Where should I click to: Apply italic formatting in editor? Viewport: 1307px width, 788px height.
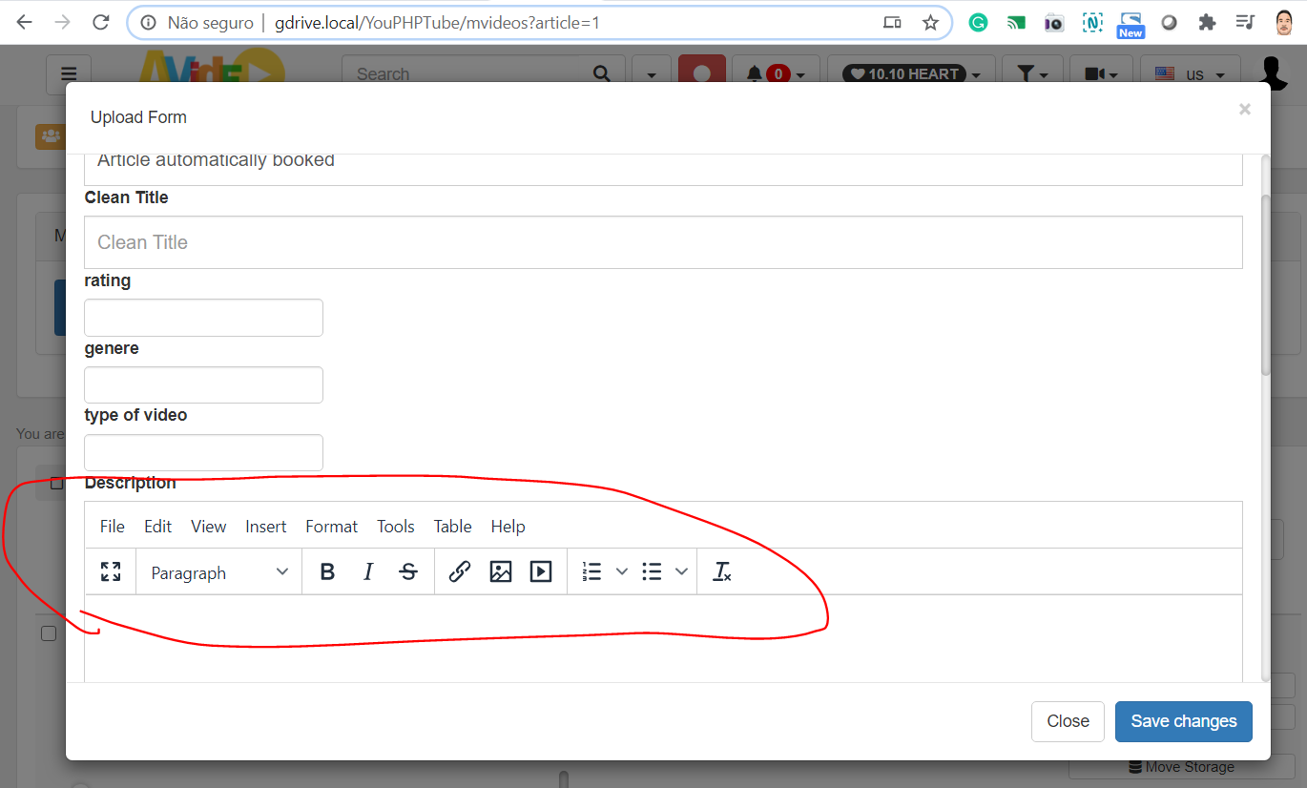pyautogui.click(x=368, y=571)
